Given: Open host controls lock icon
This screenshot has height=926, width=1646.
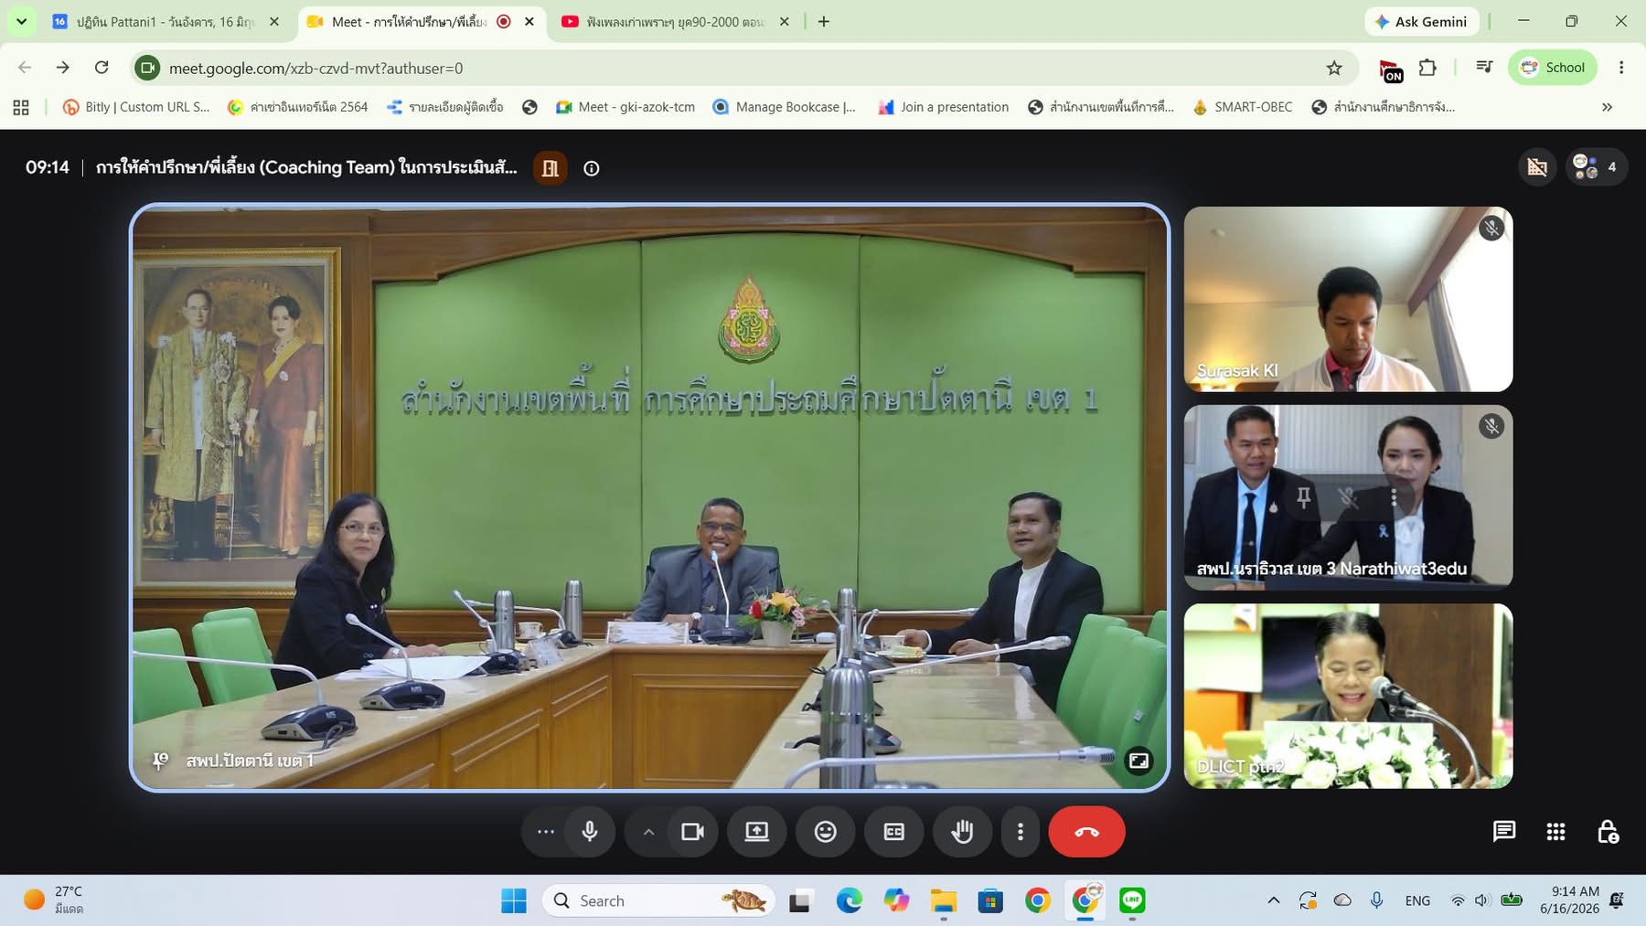Looking at the screenshot, I should tap(1608, 832).
